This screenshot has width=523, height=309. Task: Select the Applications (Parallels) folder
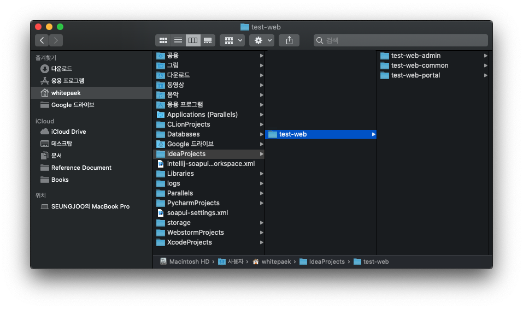pyautogui.click(x=209, y=114)
